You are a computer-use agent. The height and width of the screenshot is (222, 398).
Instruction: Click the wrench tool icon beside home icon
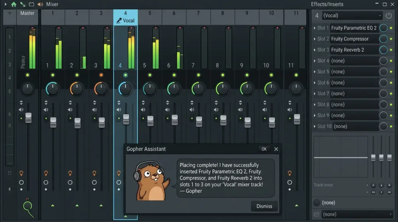coord(23,4)
